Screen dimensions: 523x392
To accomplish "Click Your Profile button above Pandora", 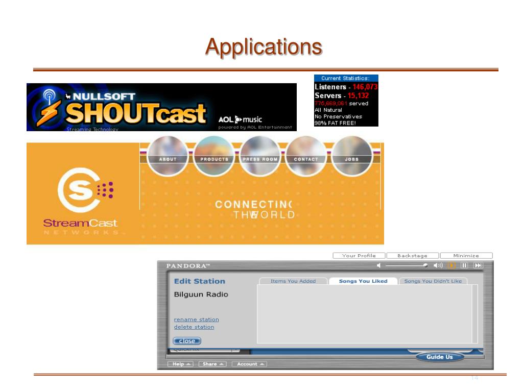I will pyautogui.click(x=359, y=256).
